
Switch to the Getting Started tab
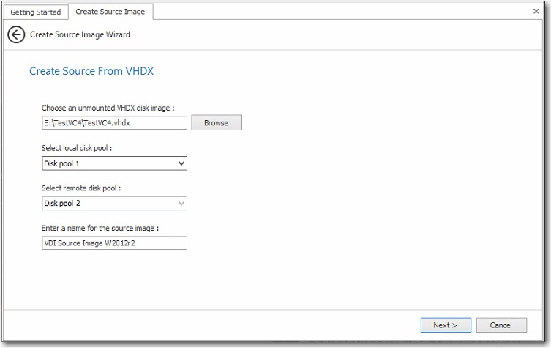(34, 12)
